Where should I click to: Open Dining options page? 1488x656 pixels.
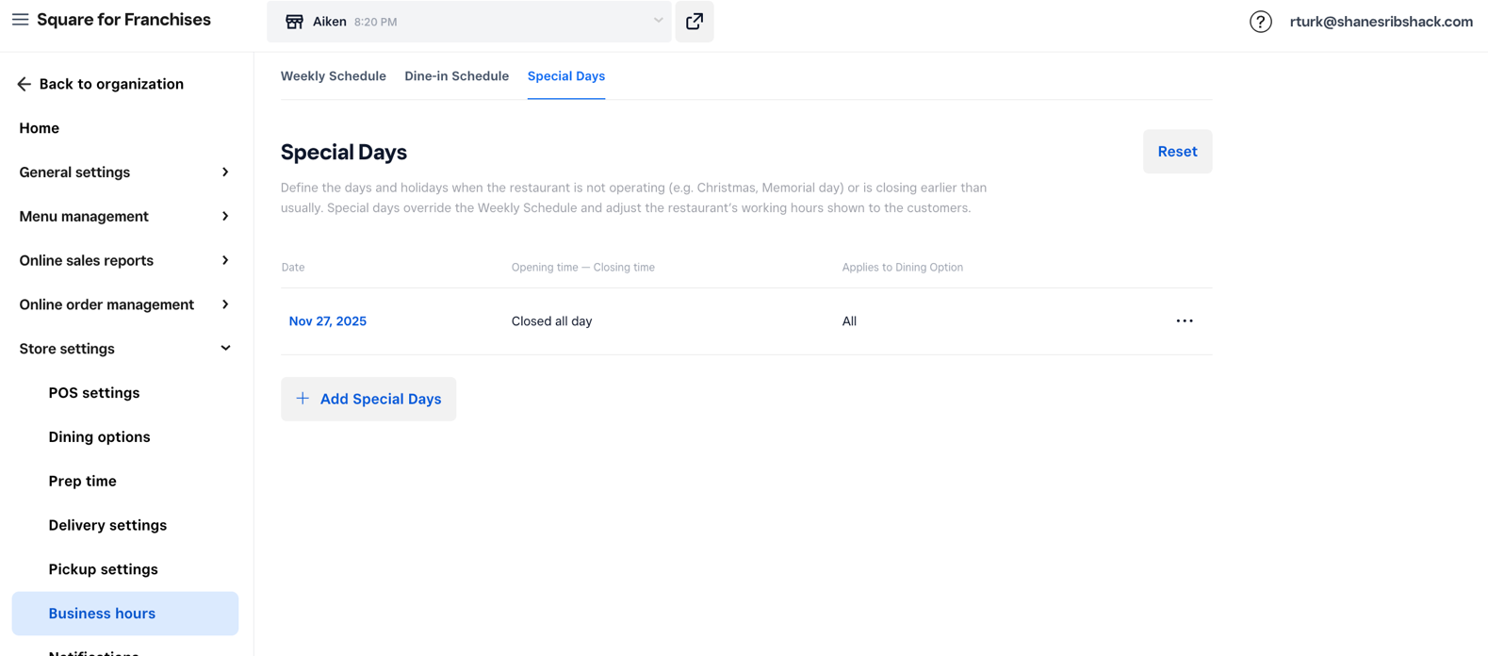coord(99,437)
